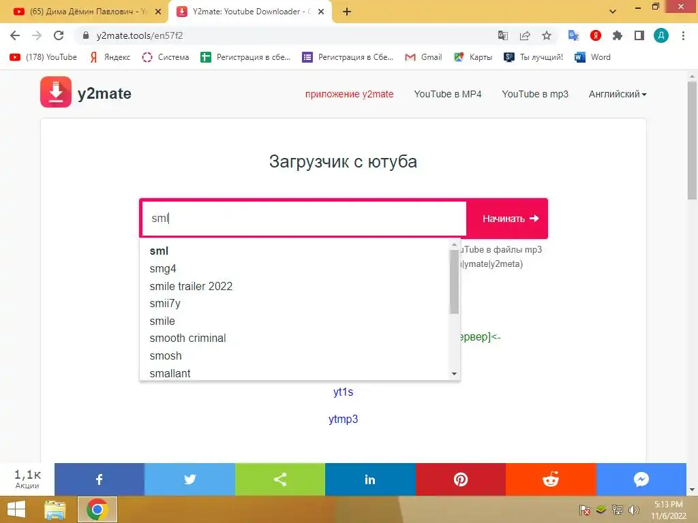Open the Gmail bookmark
The height and width of the screenshot is (523, 698).
(423, 57)
